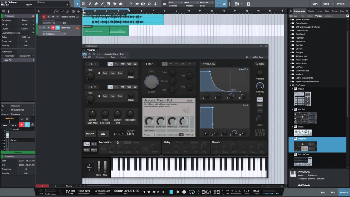Toggle Layers follow events checkbox

[x=33, y=33]
